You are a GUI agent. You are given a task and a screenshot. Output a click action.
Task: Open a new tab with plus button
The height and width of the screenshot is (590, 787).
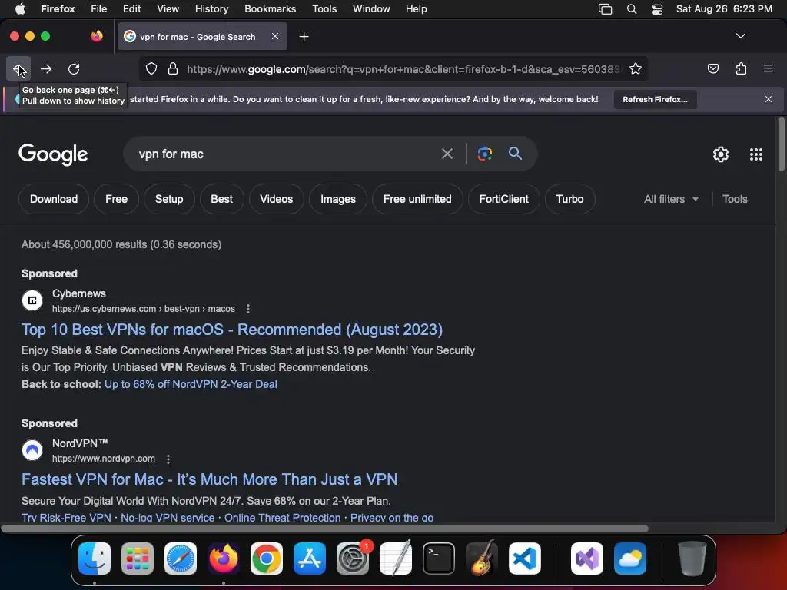click(304, 37)
